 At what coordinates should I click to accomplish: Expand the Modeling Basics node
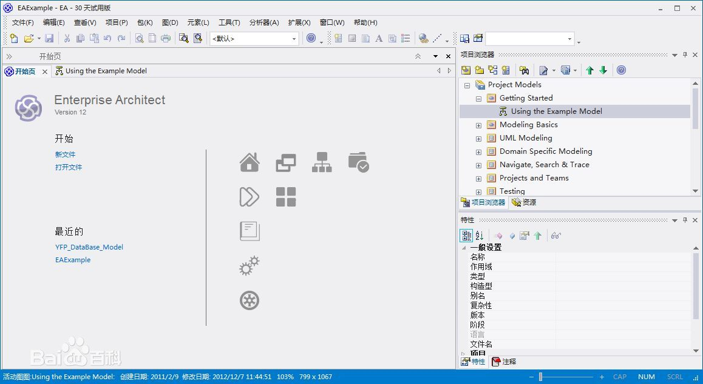click(479, 125)
